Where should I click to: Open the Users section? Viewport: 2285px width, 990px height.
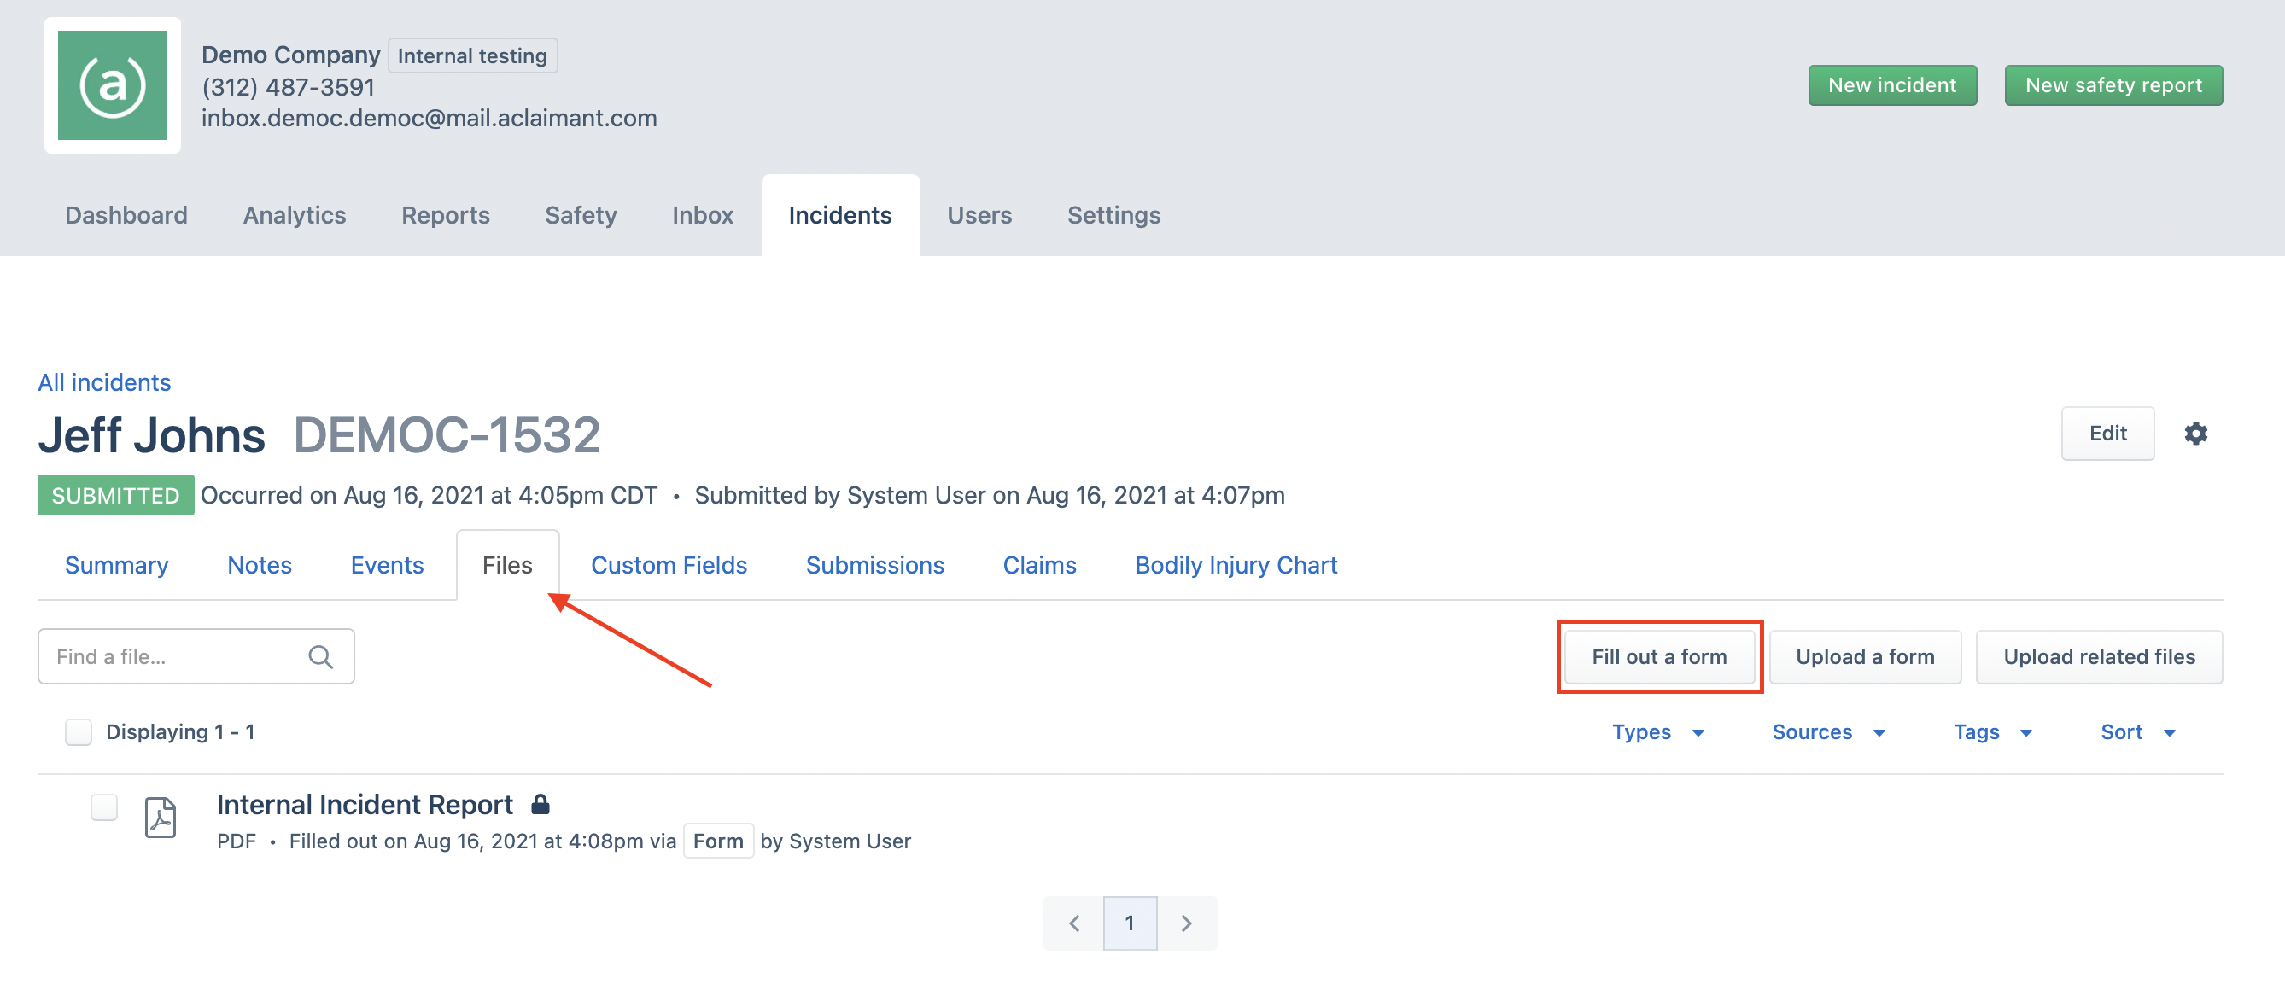[979, 214]
